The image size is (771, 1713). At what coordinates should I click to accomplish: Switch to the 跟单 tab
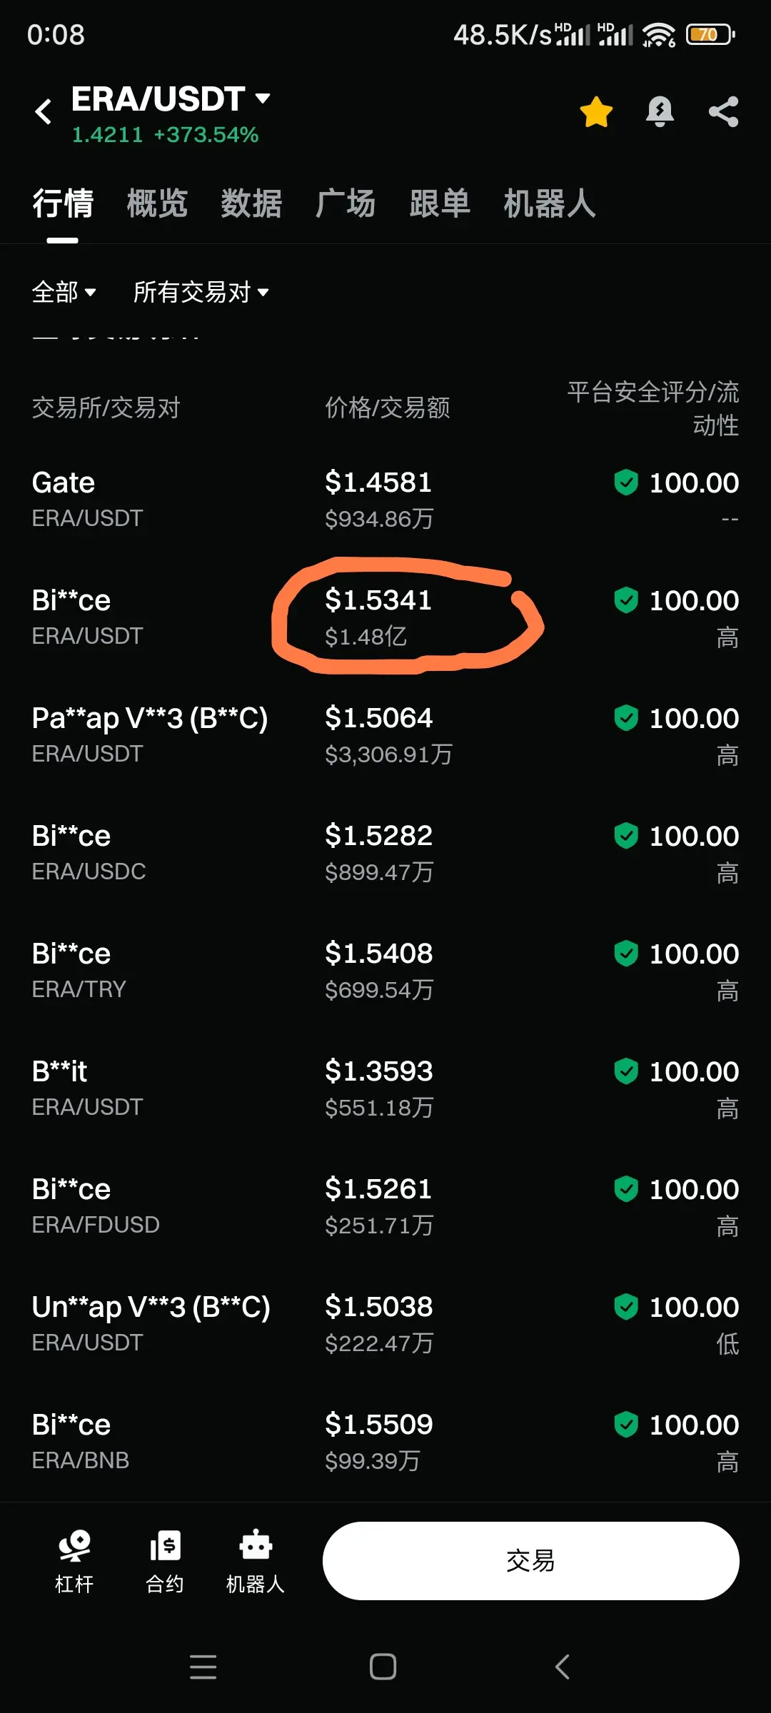440,203
